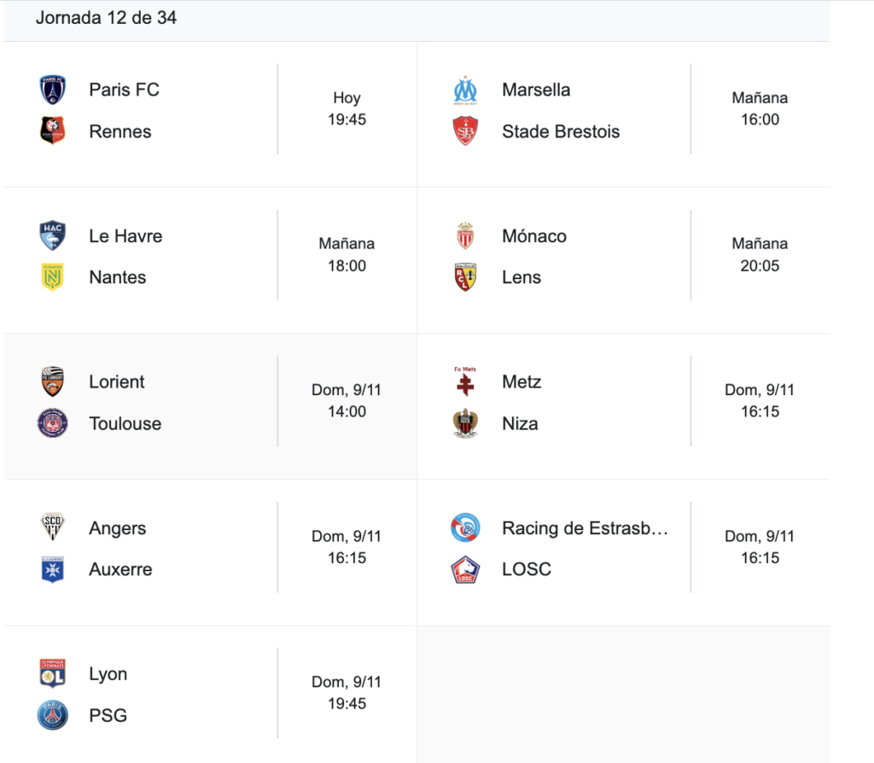Open the Metz vs Niza match time

click(760, 400)
